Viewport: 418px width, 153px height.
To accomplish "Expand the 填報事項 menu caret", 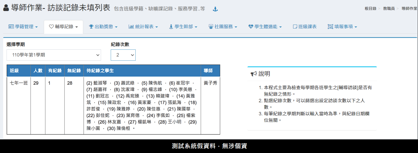I will tap(356, 27).
